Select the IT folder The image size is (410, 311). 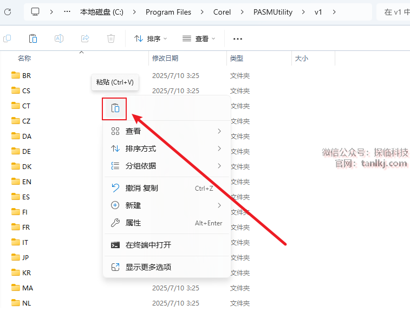[x=20, y=243]
